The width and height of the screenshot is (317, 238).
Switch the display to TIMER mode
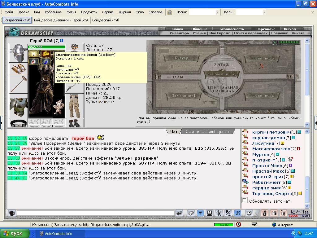click(304, 216)
